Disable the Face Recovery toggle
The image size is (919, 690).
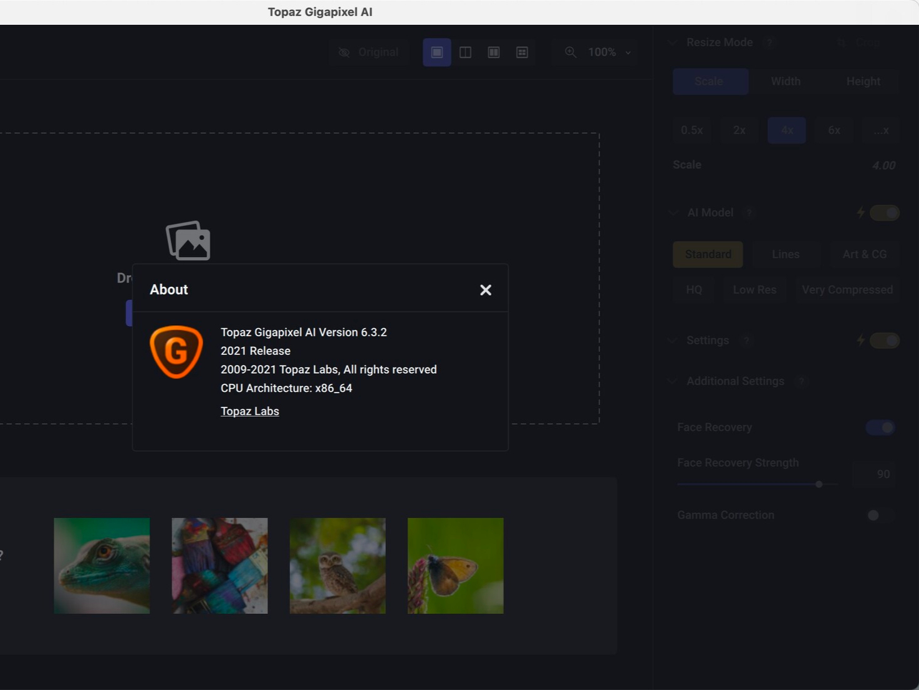click(x=880, y=427)
